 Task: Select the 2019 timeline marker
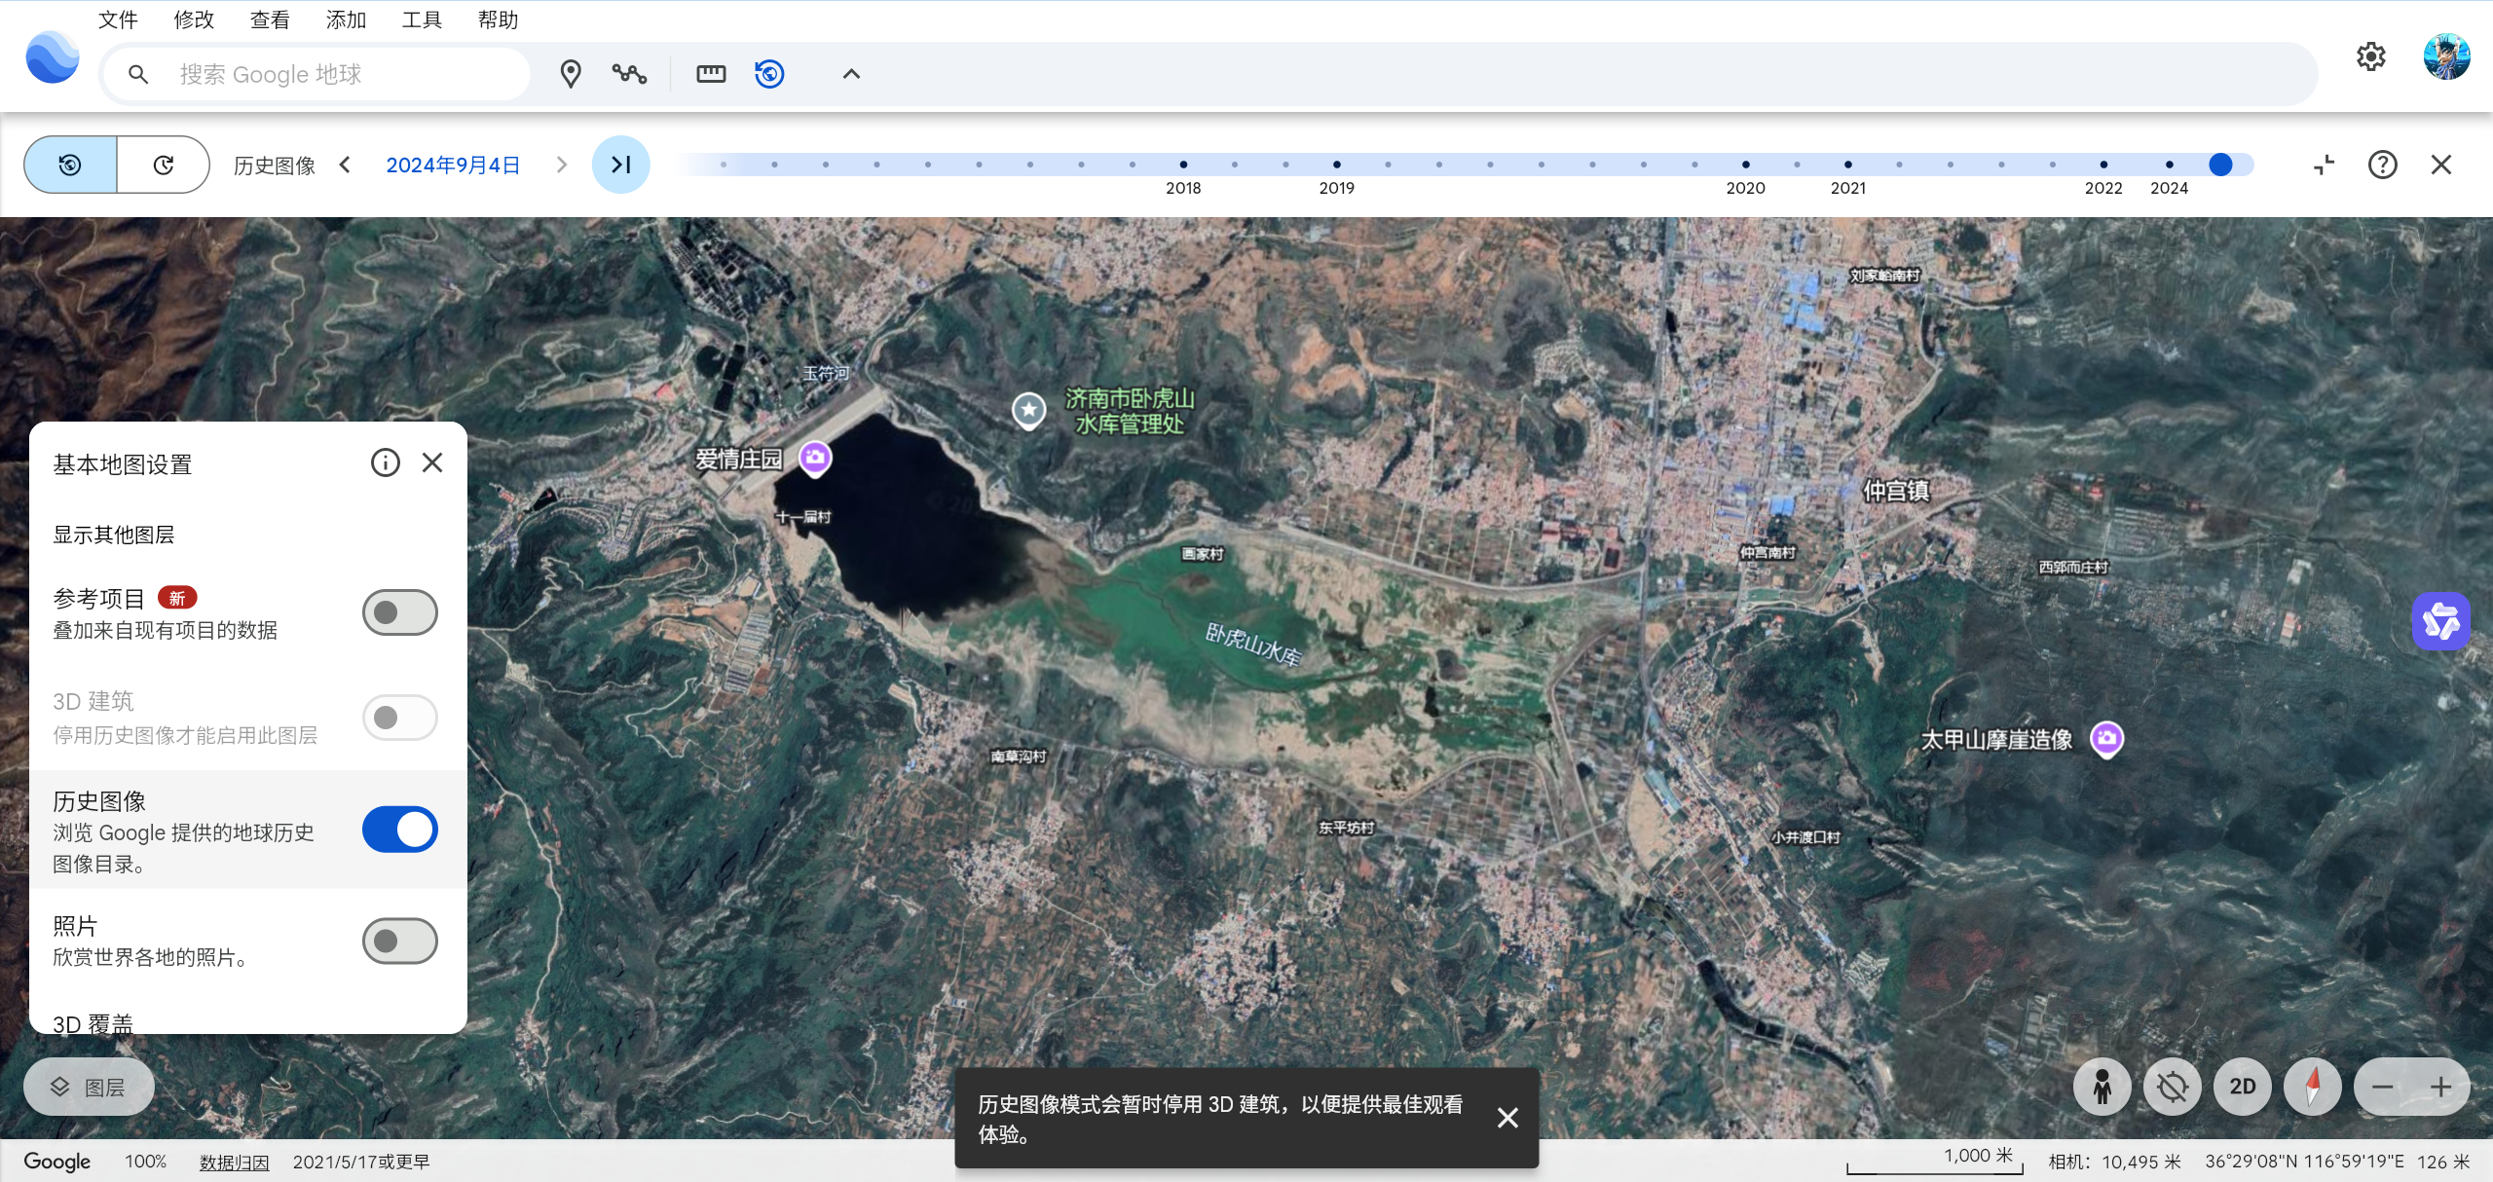coord(1337,165)
